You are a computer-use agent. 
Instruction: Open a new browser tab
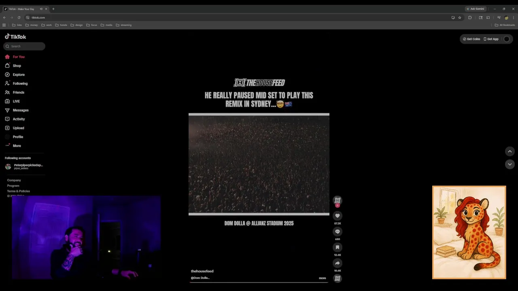(x=53, y=9)
